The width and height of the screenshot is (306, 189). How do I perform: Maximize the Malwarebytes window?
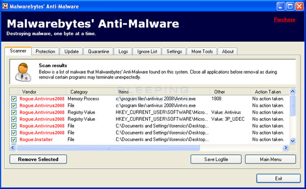click(x=290, y=7)
